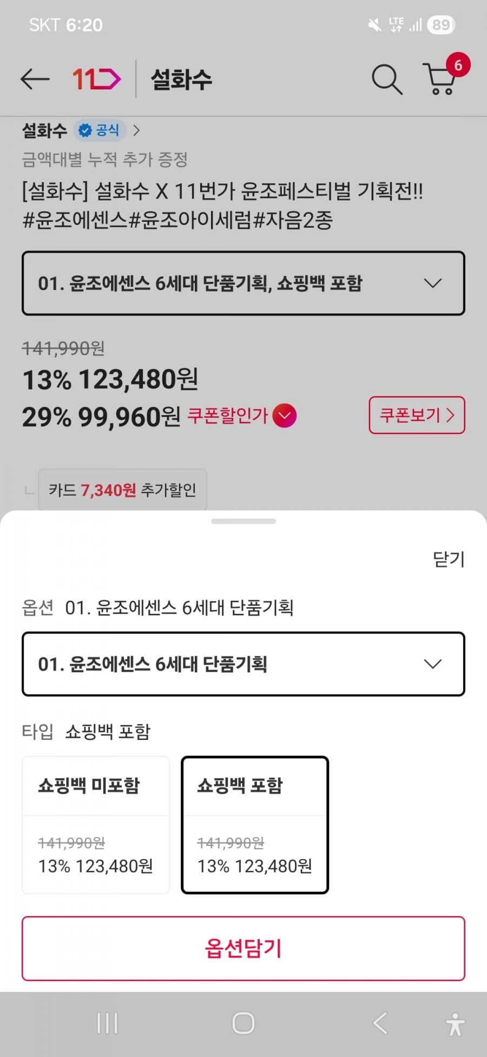Open 설화수 brand store chevron

point(136,130)
